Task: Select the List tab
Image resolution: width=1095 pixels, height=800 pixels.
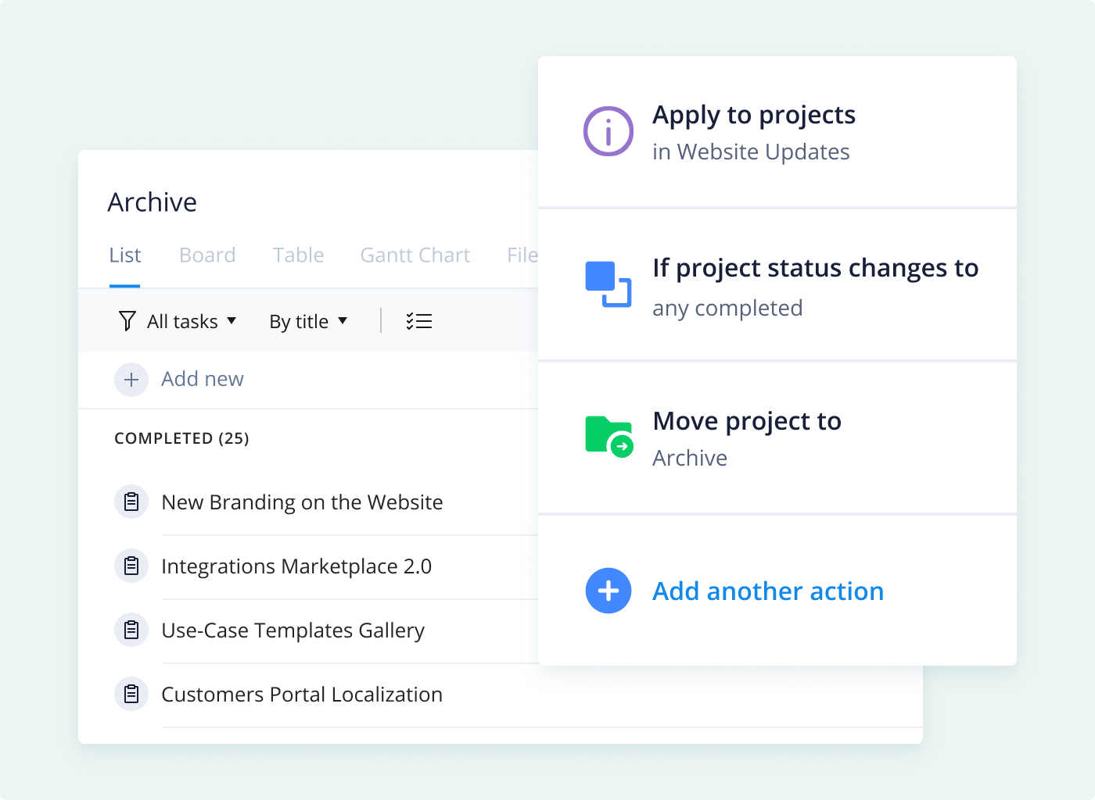Action: (125, 255)
